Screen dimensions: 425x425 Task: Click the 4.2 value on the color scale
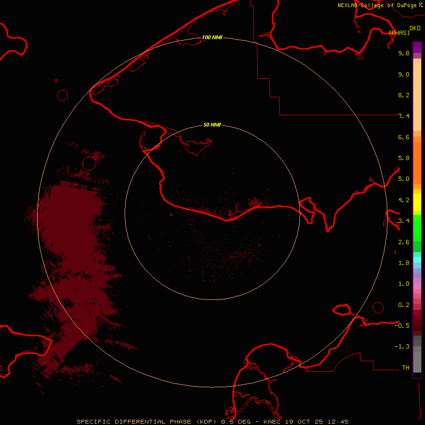tap(404, 200)
